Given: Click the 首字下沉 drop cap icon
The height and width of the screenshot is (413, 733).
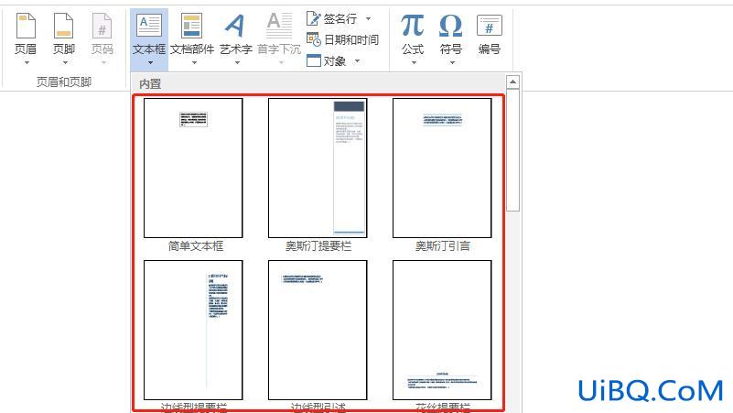Looking at the screenshot, I should click(x=279, y=26).
